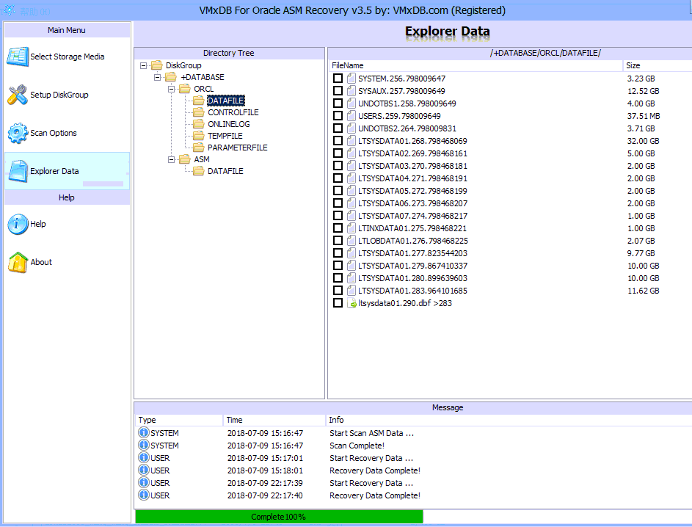Check the LTSYSDATA02.269.798468161 checkbox

[x=338, y=153]
